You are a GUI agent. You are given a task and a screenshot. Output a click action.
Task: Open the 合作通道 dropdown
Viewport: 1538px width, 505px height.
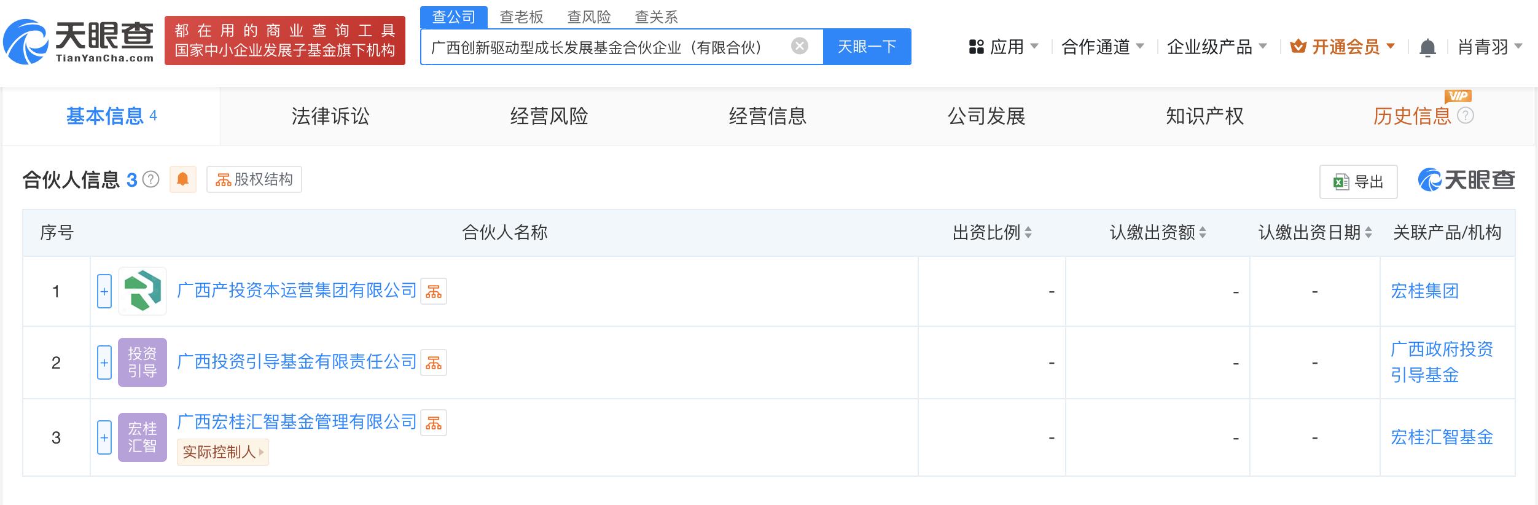(x=1103, y=47)
